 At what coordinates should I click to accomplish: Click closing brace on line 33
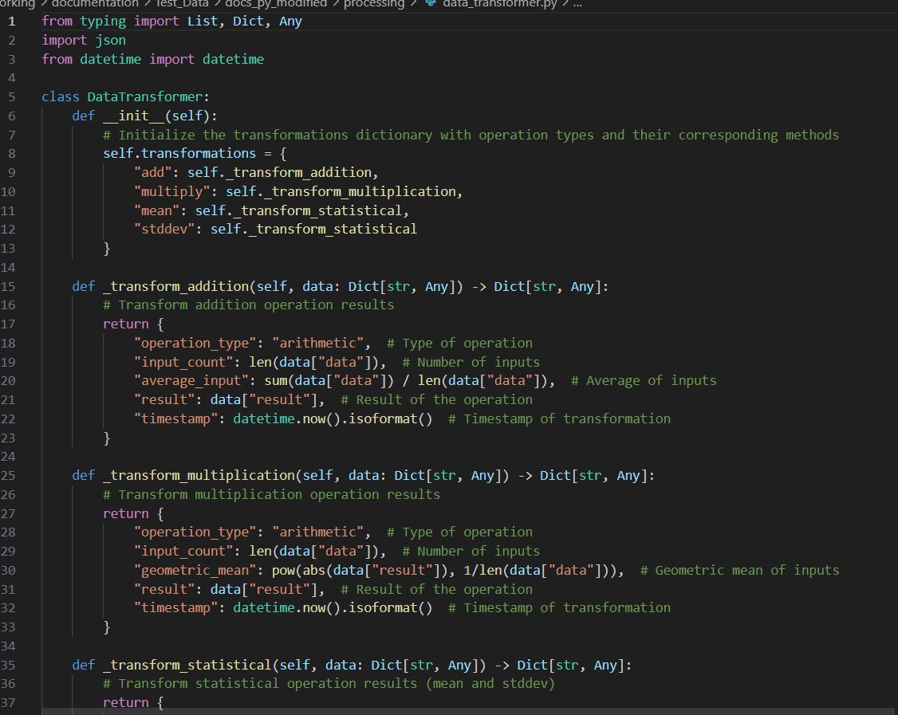point(107,627)
